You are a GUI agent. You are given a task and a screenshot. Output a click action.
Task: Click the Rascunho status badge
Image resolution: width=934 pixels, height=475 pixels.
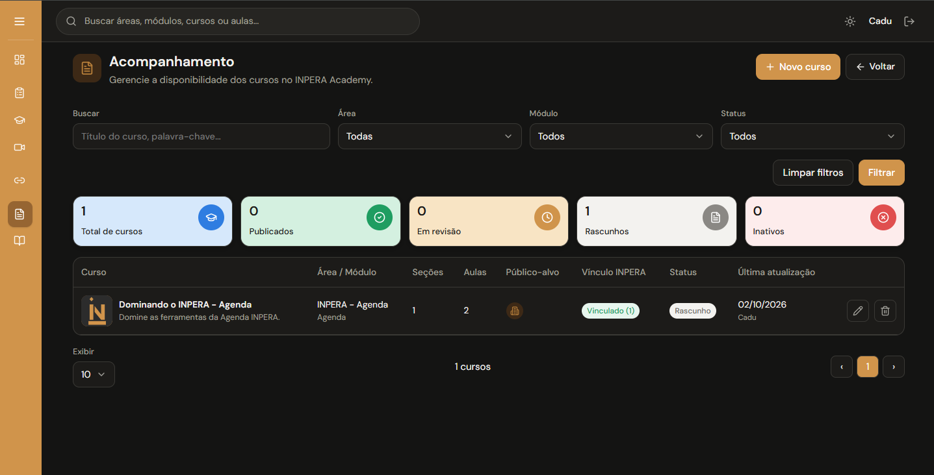coord(693,311)
